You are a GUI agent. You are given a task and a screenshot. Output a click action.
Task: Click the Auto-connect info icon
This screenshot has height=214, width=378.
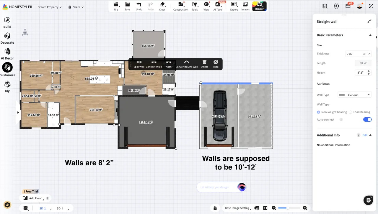click(x=341, y=120)
